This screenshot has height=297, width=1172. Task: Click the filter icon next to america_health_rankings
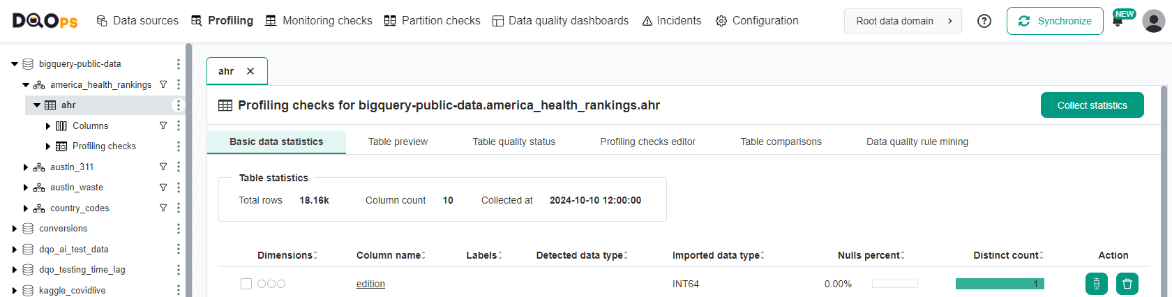pyautogui.click(x=163, y=84)
